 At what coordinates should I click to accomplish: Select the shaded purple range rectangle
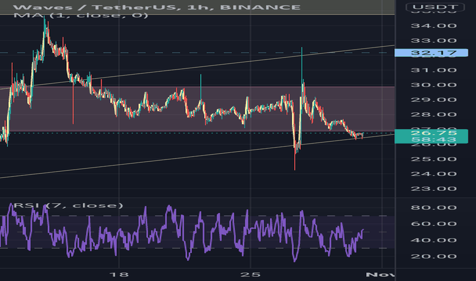[x=197, y=109]
